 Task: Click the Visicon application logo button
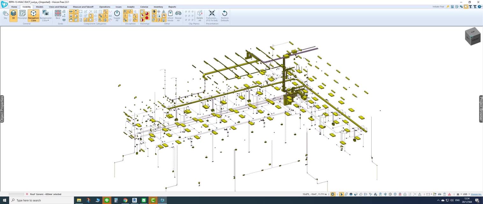tap(4, 4)
